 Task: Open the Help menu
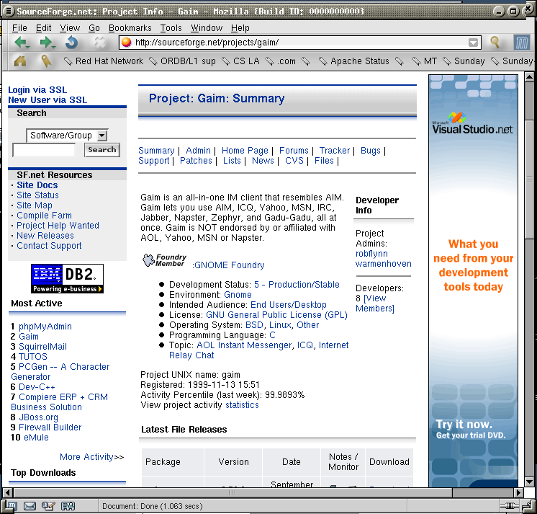click(x=240, y=28)
